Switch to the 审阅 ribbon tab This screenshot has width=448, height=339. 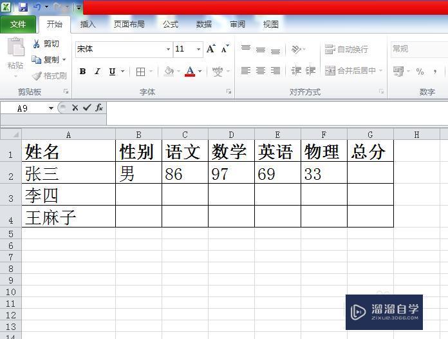tap(238, 24)
